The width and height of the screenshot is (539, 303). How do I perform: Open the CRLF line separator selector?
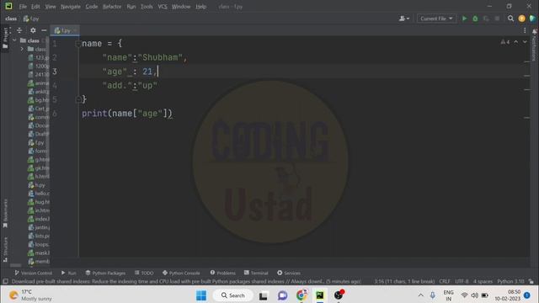tap(445, 281)
